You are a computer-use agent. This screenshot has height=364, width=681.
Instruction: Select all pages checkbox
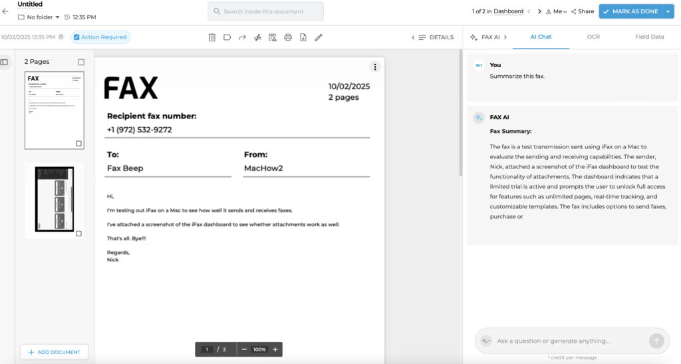click(x=81, y=62)
